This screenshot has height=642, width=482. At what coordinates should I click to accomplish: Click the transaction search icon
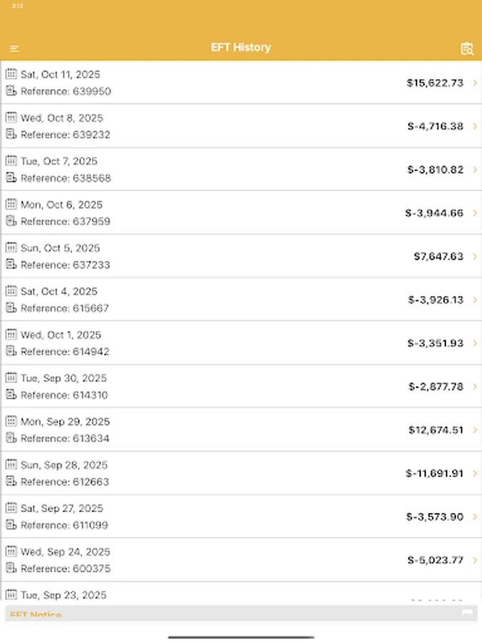tap(468, 48)
